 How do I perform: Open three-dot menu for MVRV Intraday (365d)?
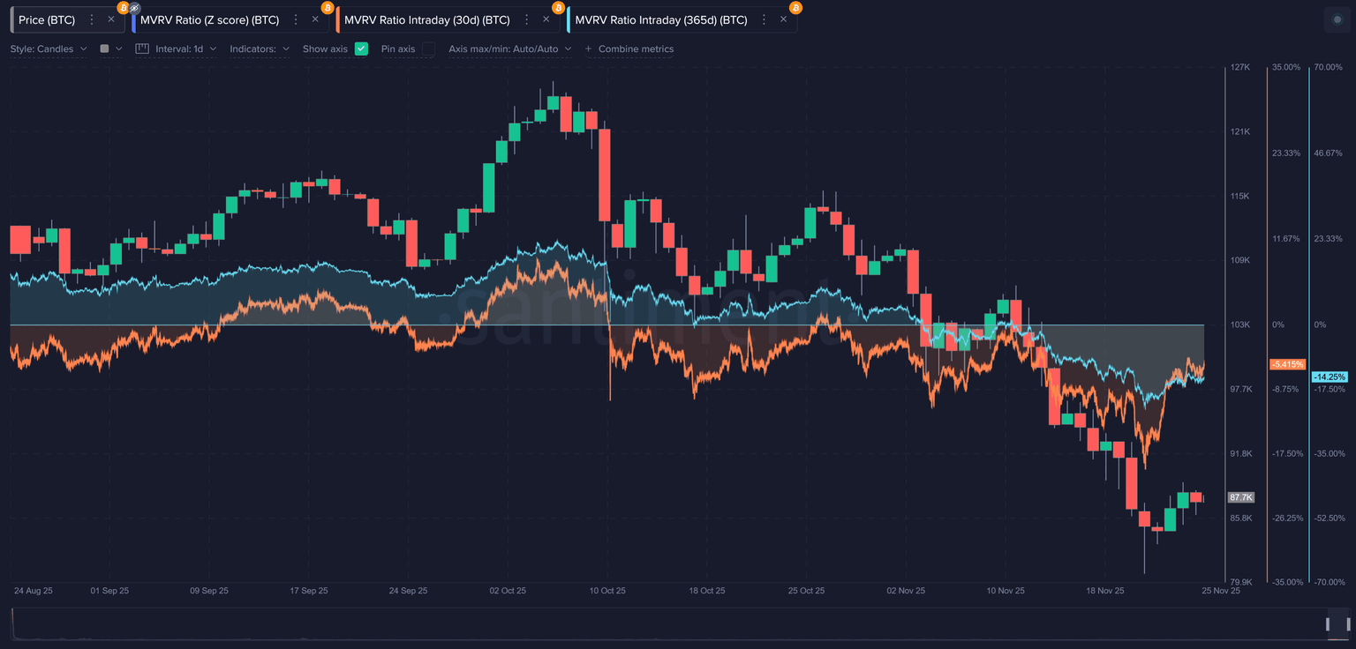point(765,19)
